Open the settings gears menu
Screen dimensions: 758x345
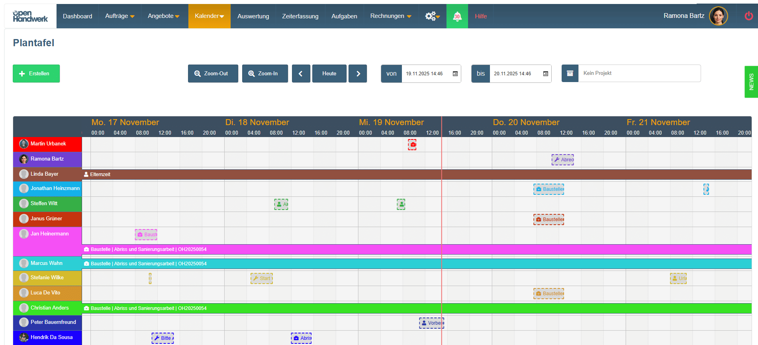click(432, 16)
